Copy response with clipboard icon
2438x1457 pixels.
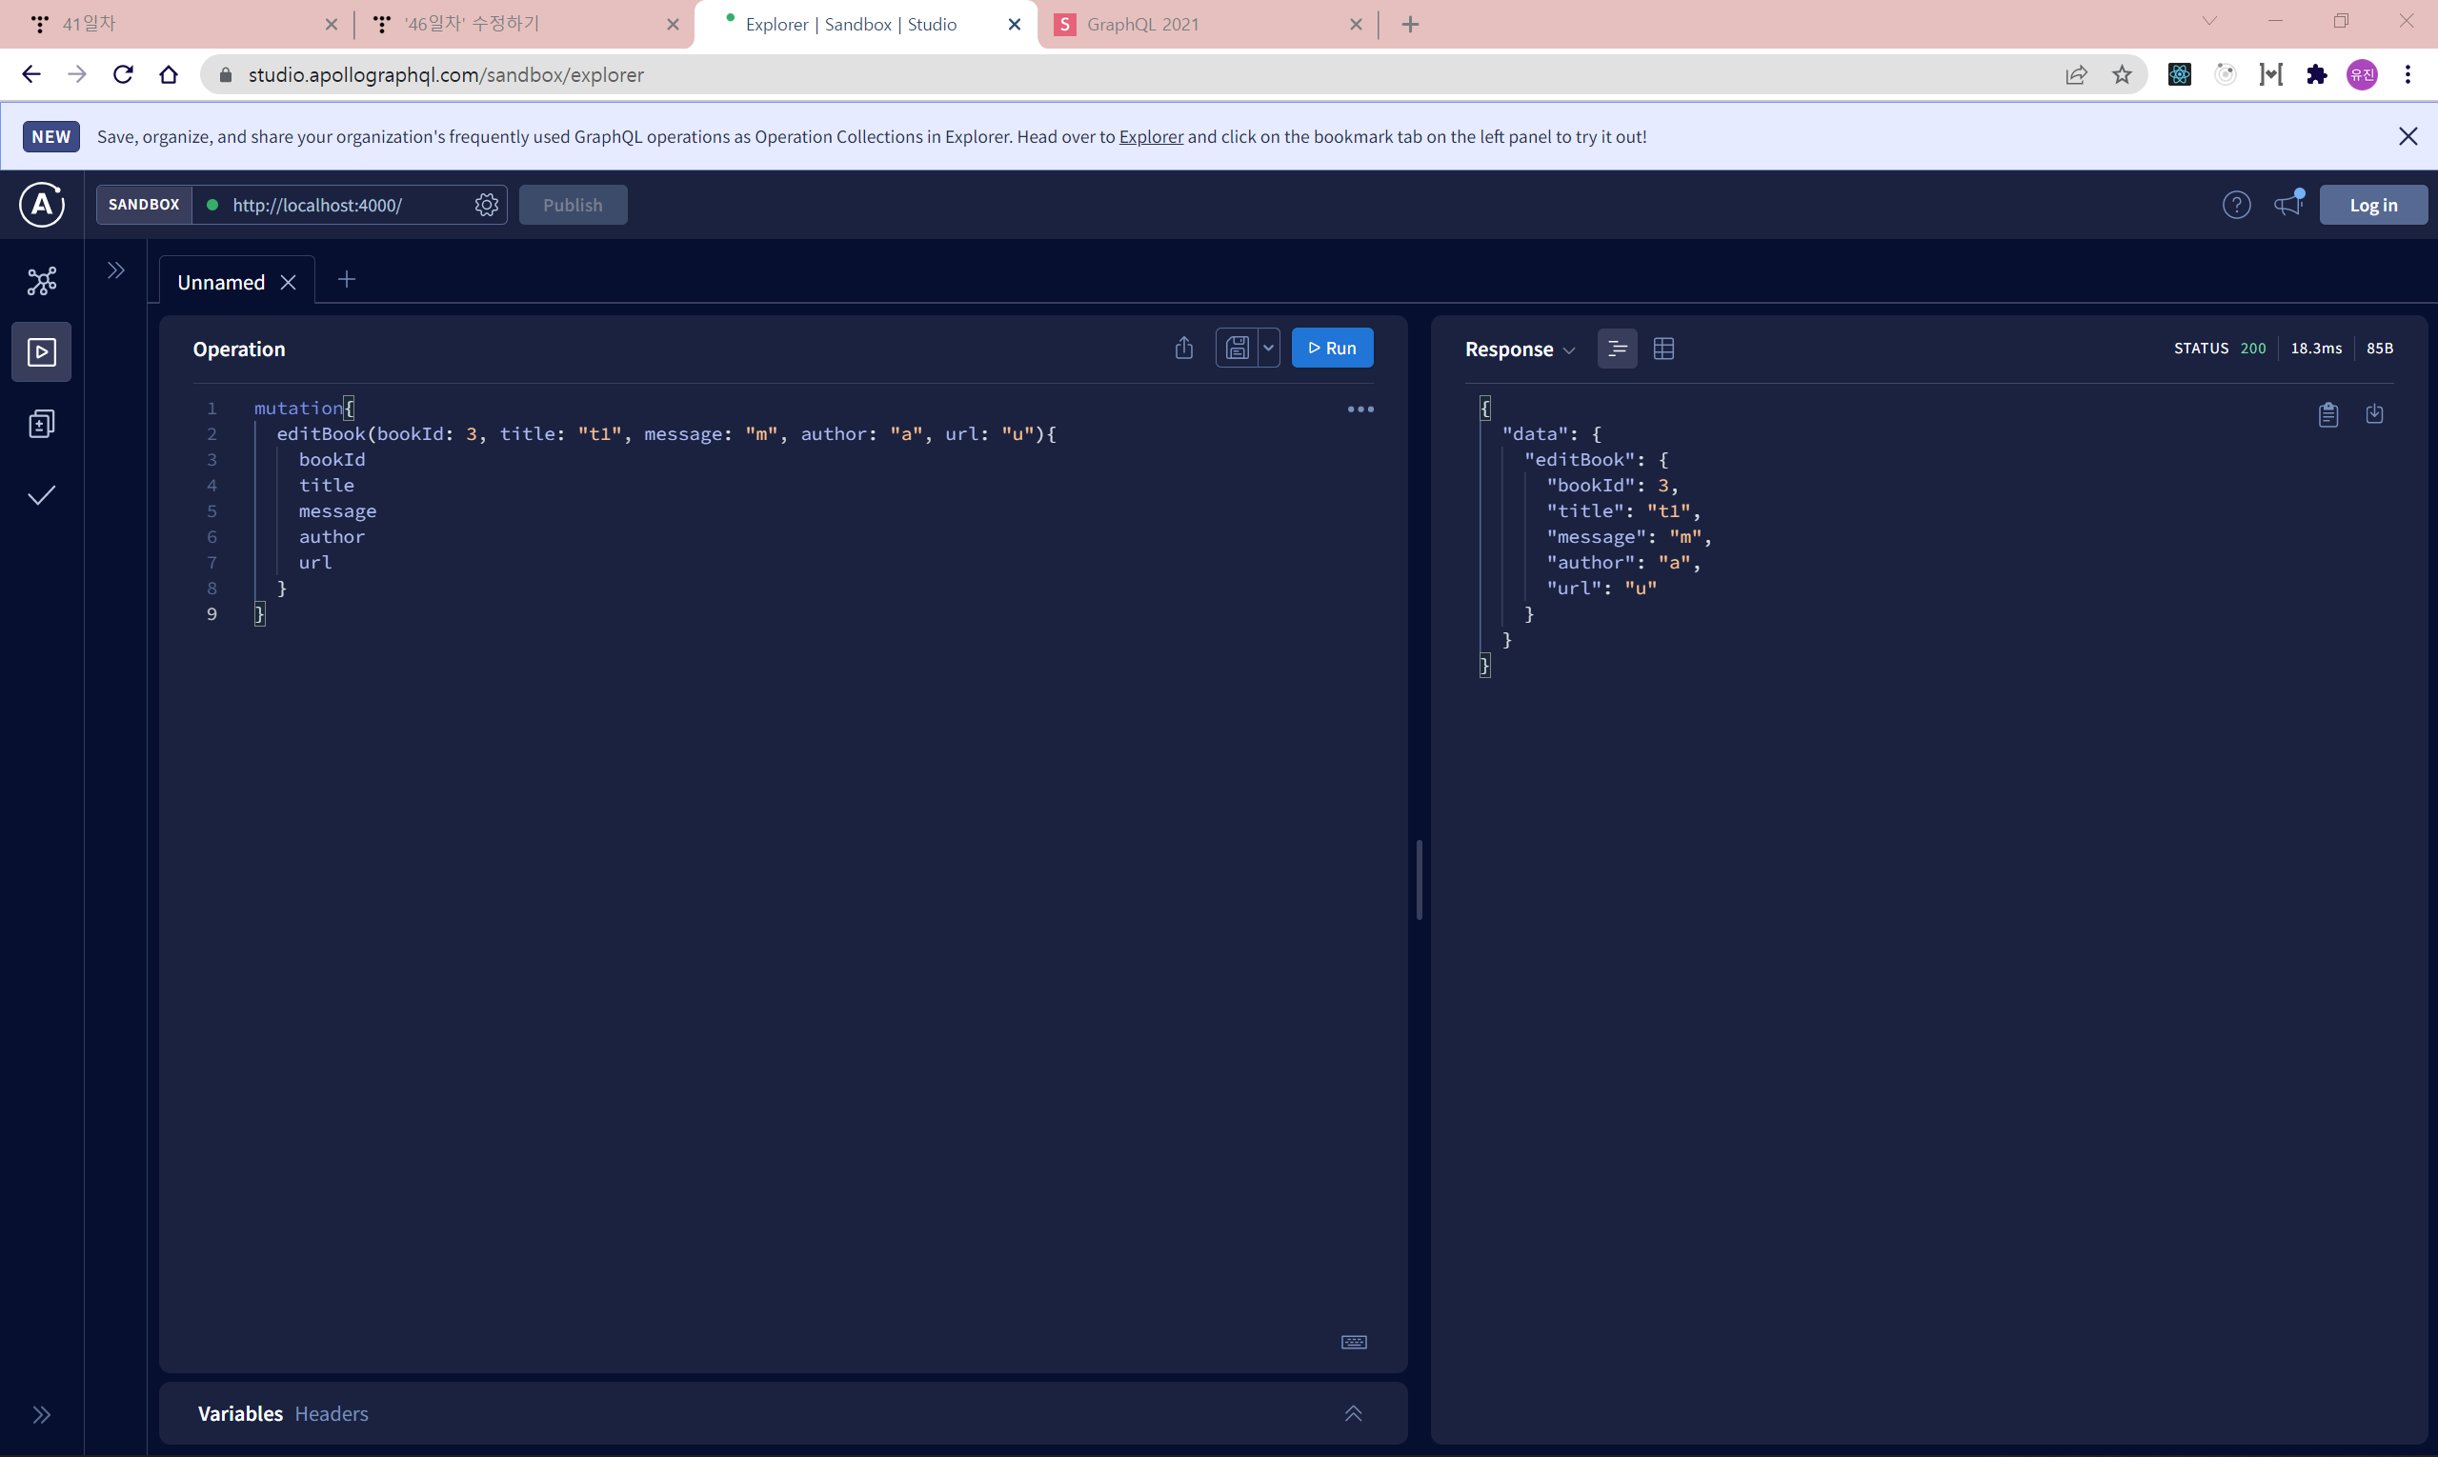(2327, 414)
